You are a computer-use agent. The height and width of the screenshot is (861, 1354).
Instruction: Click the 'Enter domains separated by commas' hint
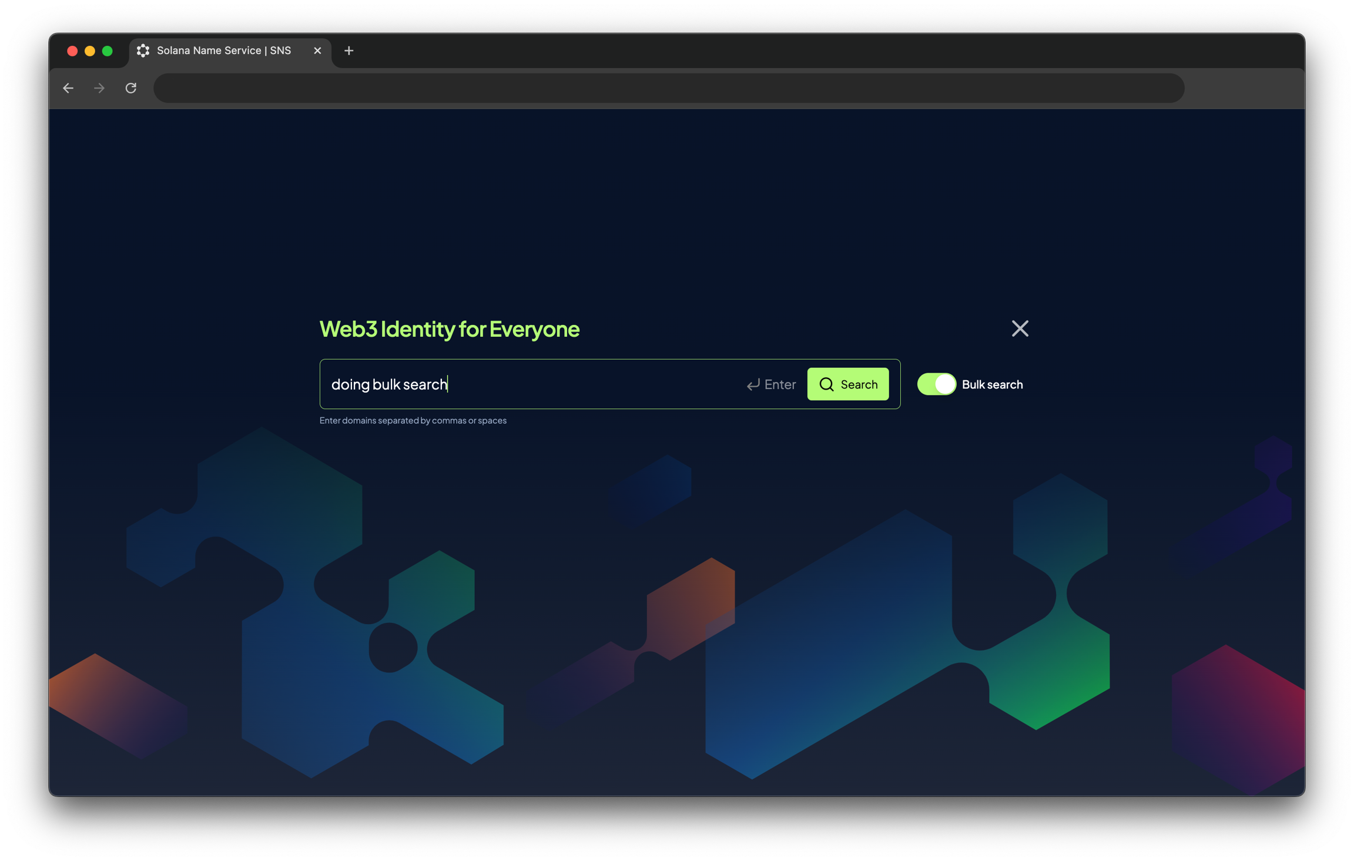tap(413, 421)
